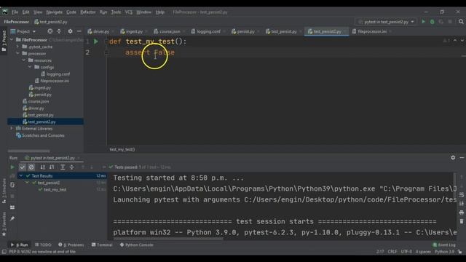This screenshot has width=466, height=262.
Task: Open the Python Console tool window button
Action: pyautogui.click(x=136, y=245)
